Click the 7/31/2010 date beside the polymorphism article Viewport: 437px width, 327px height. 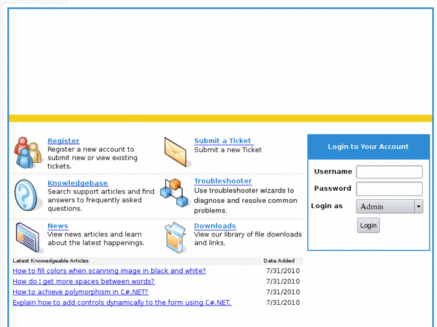[x=283, y=292]
